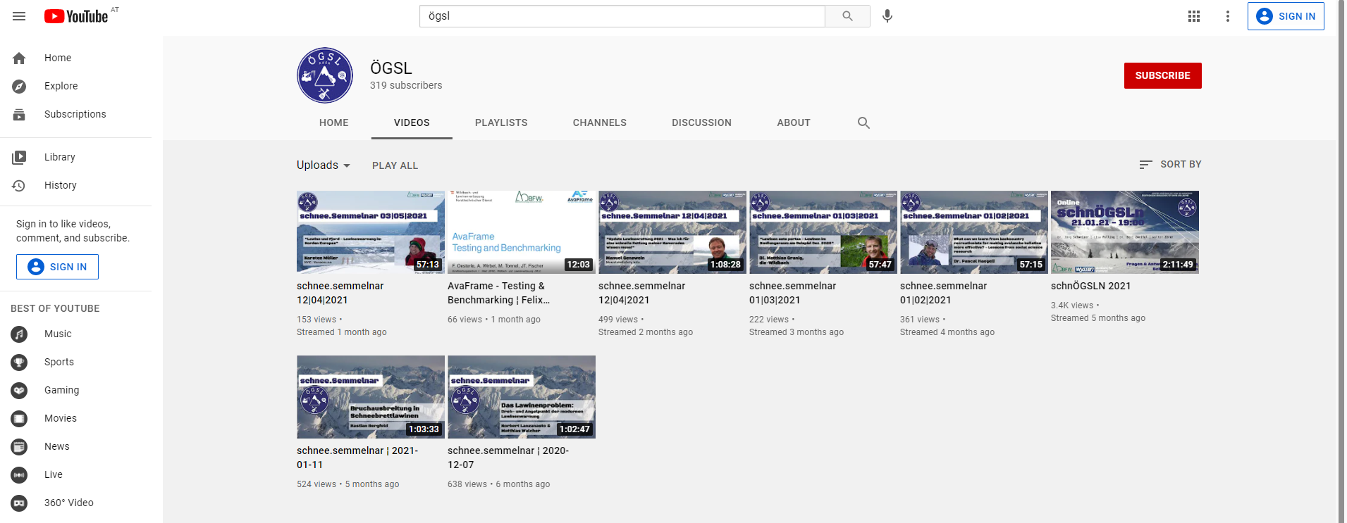
Task: Click the Subscriptions sidebar icon
Action: point(19,114)
